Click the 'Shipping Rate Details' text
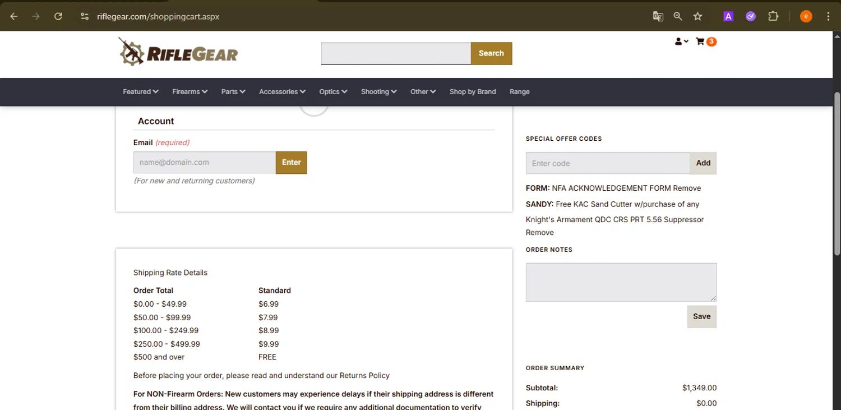This screenshot has height=410, width=841. [170, 273]
